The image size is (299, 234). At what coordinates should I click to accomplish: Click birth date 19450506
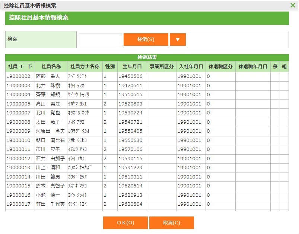131,76
